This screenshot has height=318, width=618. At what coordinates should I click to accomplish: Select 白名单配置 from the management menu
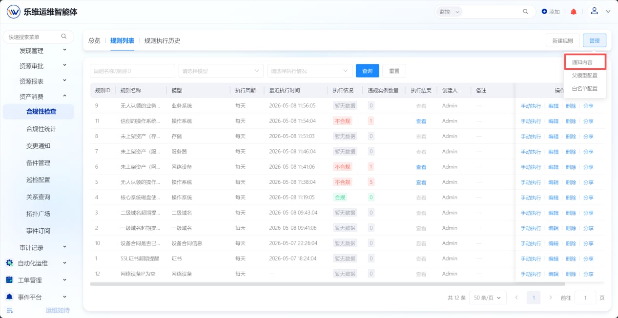pos(584,89)
